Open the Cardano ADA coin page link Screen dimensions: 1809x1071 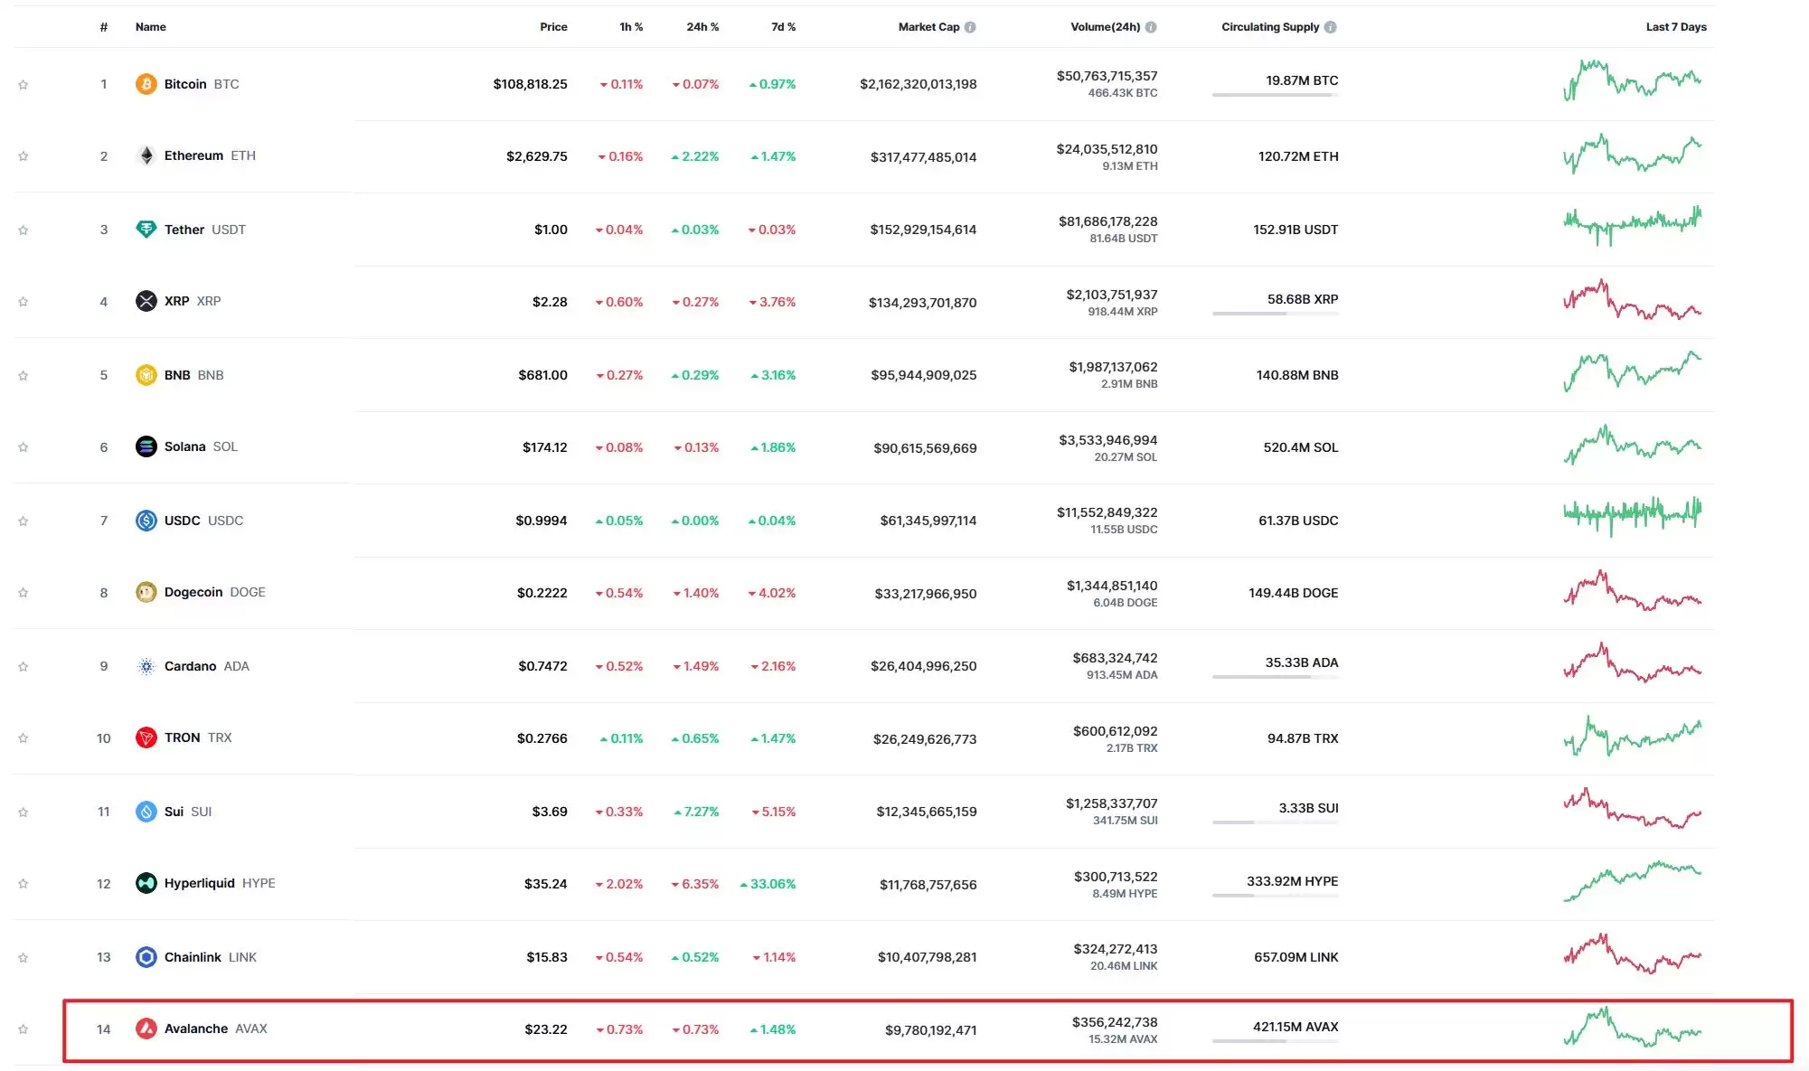190,666
